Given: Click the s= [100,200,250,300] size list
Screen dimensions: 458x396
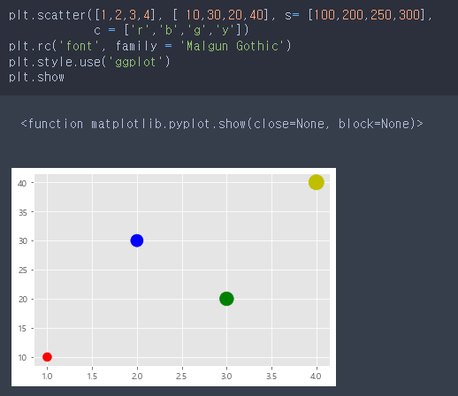Looking at the screenshot, I should tap(355, 15).
